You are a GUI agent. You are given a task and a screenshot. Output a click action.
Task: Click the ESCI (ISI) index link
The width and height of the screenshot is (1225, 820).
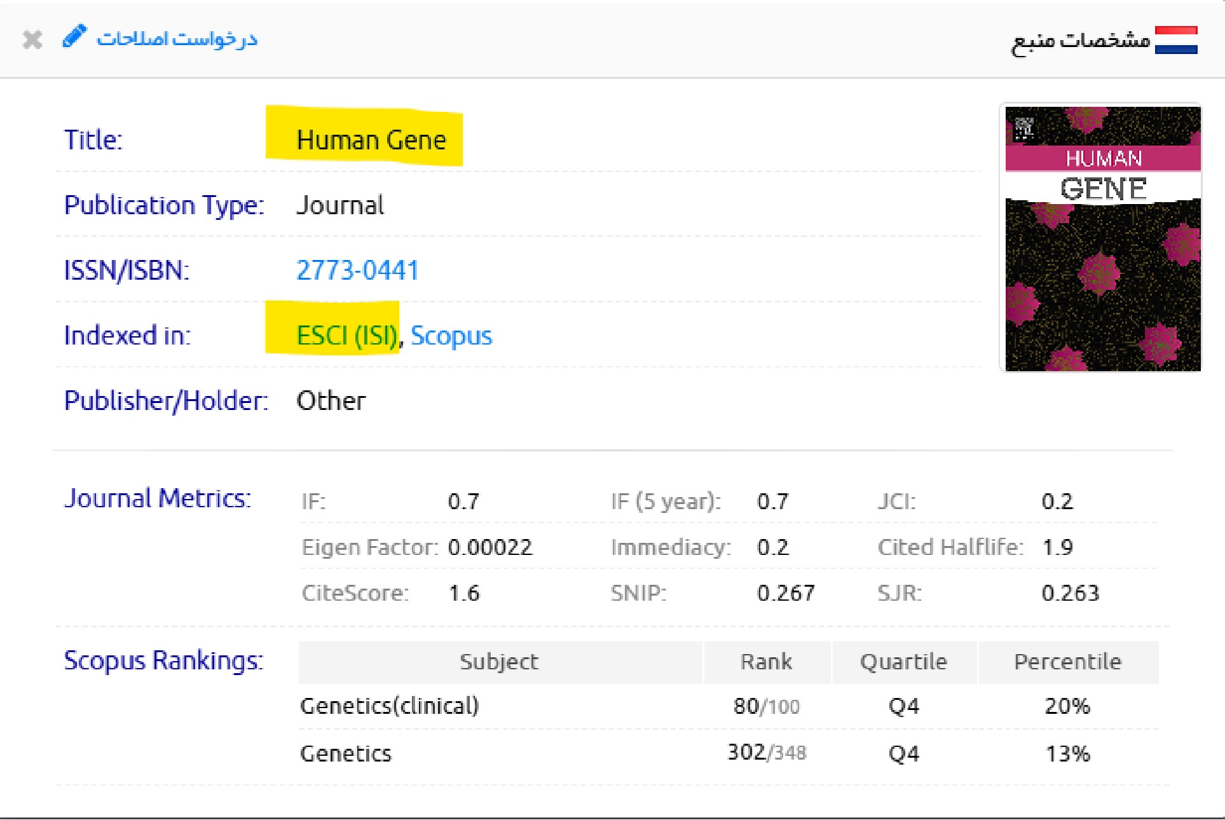pos(347,335)
